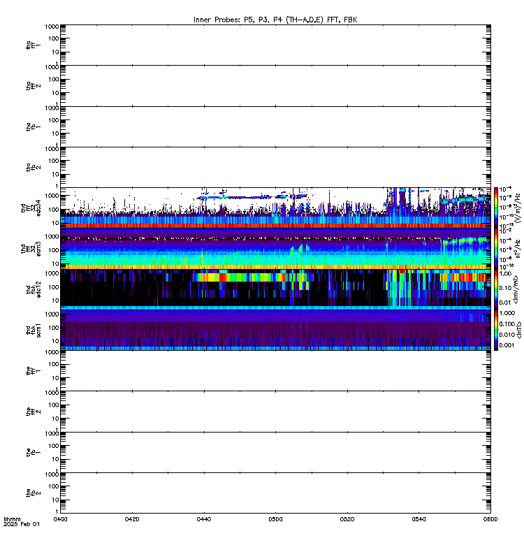Click the '0.001' color bar tick value

507,345
